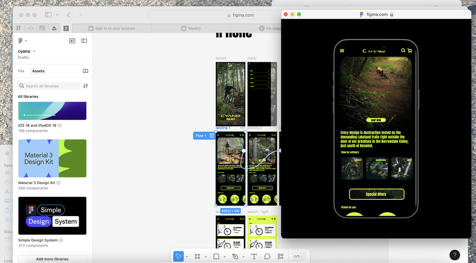Click search icon in prototype phone header
The image size is (476, 263).
pos(403,50)
